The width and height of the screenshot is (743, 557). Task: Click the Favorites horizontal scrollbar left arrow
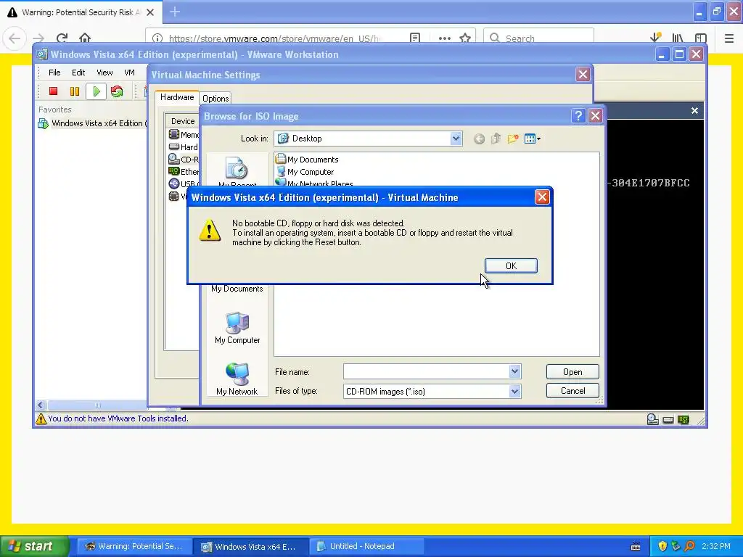click(41, 405)
